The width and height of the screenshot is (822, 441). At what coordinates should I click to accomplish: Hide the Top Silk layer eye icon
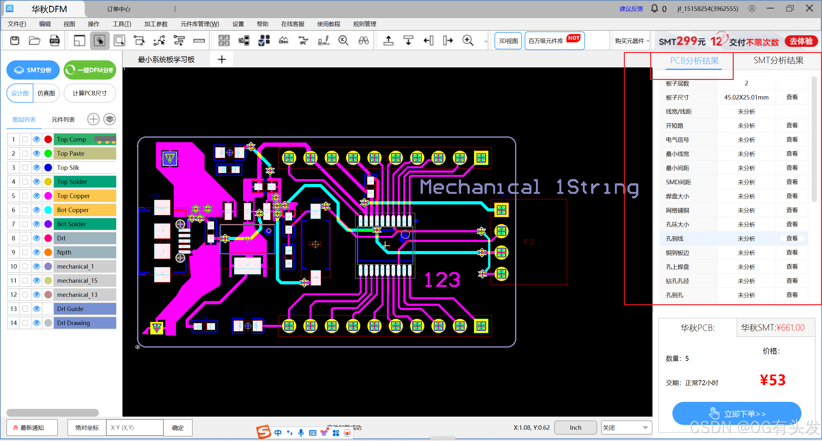pos(37,168)
